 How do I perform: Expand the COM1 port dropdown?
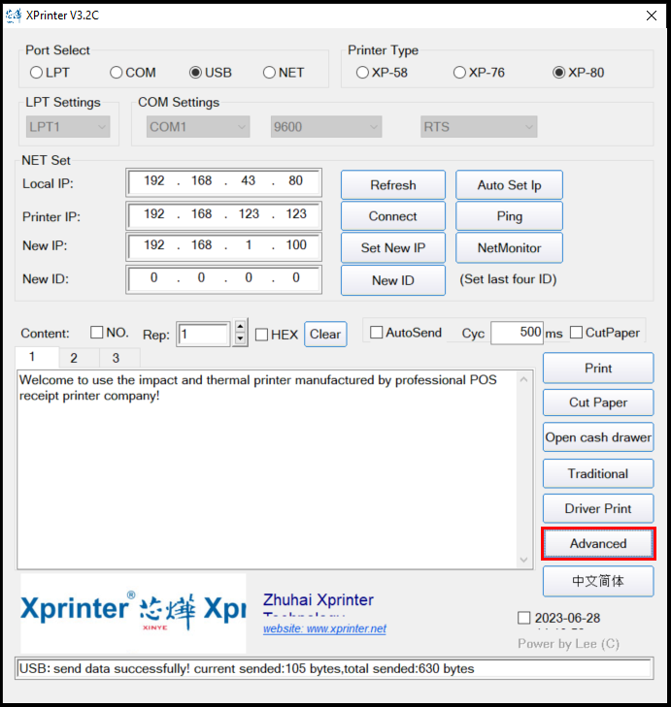(198, 127)
